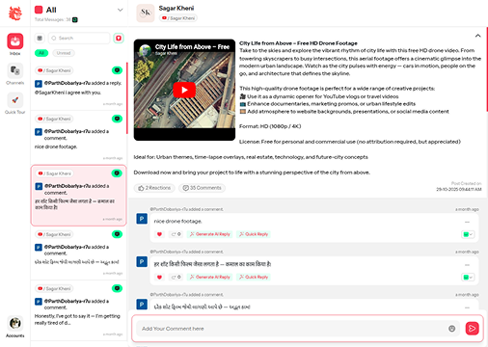Screen dimensions: 488x347
Task: Click green badge on selected Hindi comment card
Action: (117, 173)
